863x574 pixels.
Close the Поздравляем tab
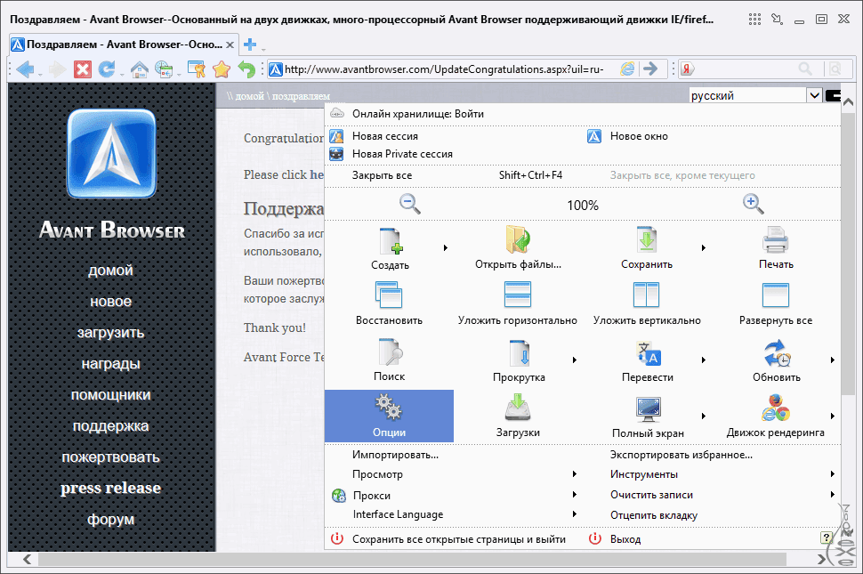[x=230, y=44]
